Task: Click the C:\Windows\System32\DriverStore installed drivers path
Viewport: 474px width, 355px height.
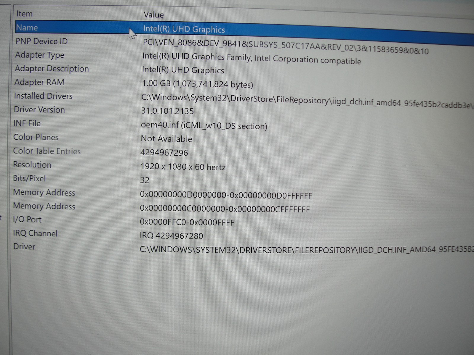Action: [x=307, y=101]
